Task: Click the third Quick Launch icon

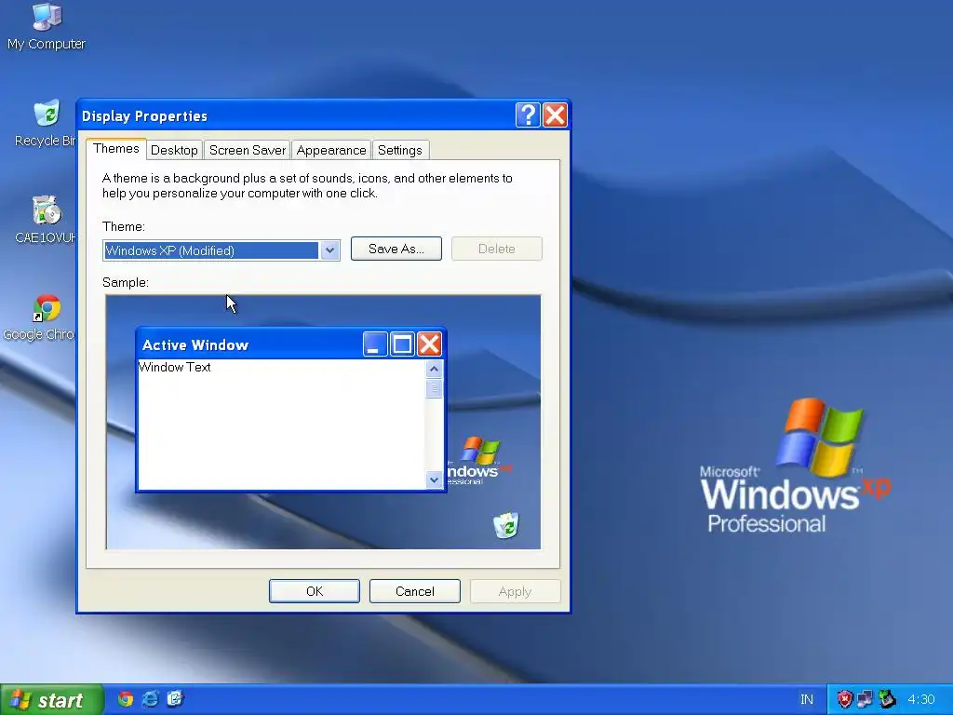Action: click(x=175, y=699)
